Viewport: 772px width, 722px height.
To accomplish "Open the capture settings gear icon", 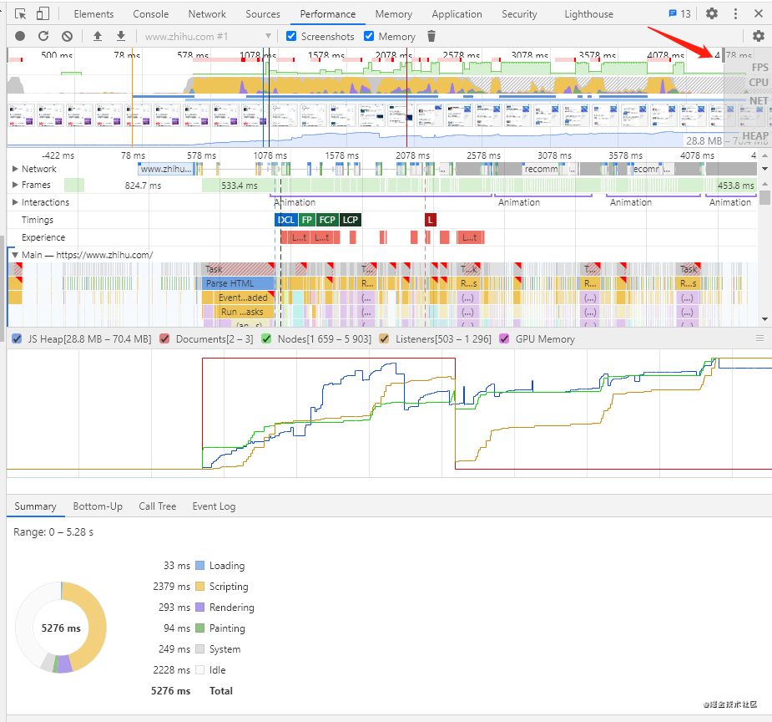I will (758, 36).
